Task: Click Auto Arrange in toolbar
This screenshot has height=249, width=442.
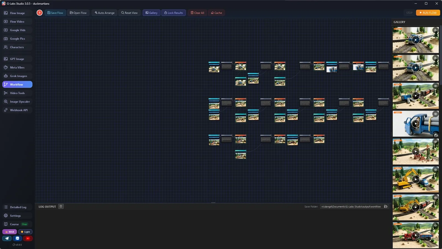Action: (104, 13)
